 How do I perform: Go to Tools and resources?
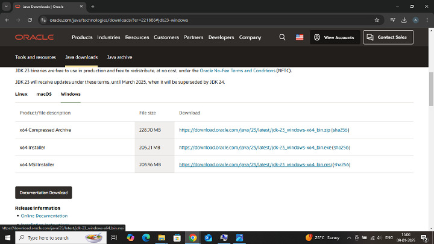click(x=36, y=57)
